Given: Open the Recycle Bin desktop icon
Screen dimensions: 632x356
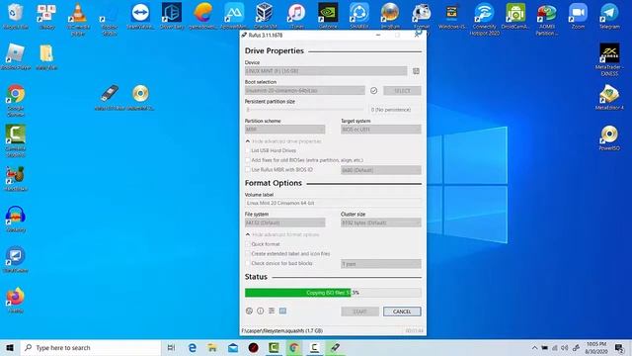Looking at the screenshot, I should coord(16,16).
